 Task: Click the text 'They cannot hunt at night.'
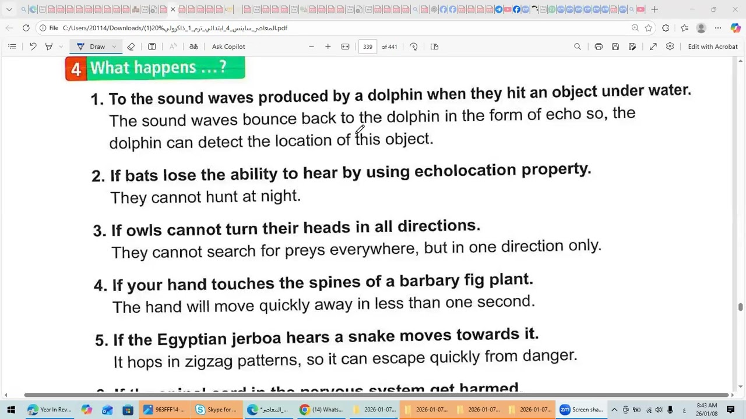point(205,197)
